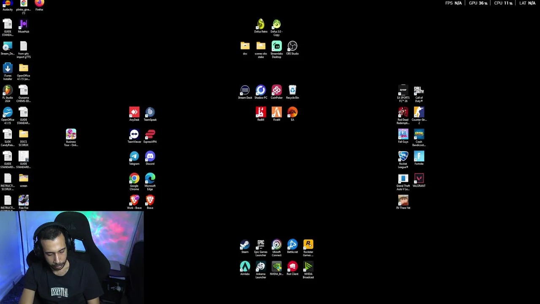Open TeamViewer shortcut

tap(134, 136)
